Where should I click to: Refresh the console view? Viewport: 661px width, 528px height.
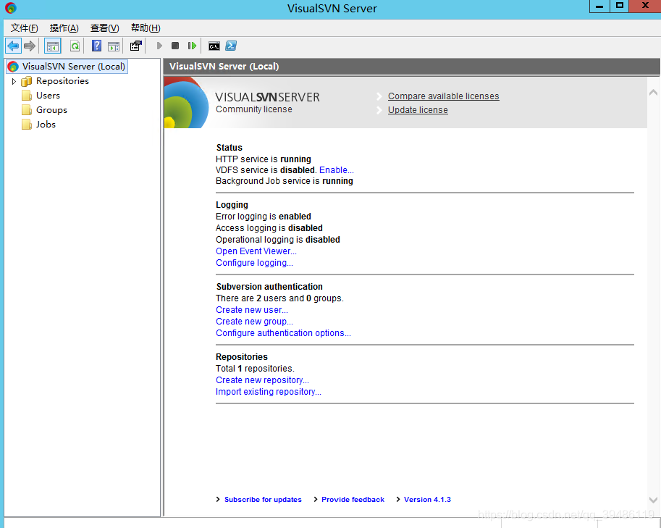point(75,45)
